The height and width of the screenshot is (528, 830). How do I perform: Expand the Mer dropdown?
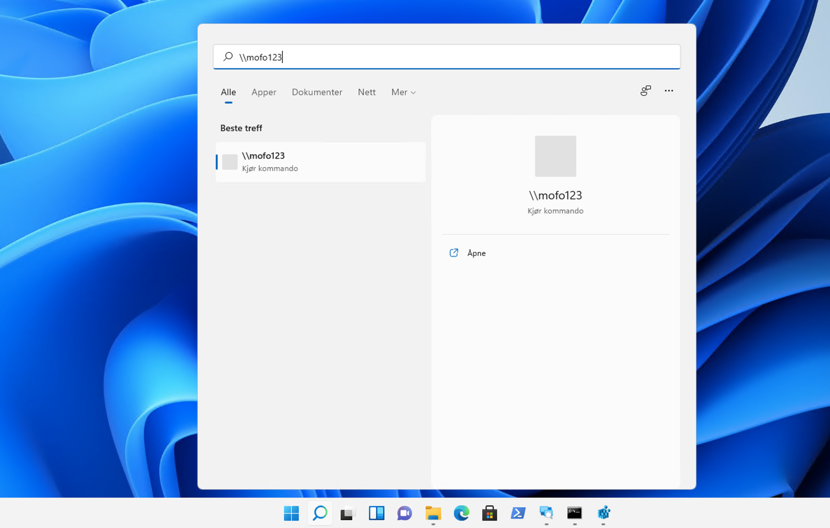403,92
